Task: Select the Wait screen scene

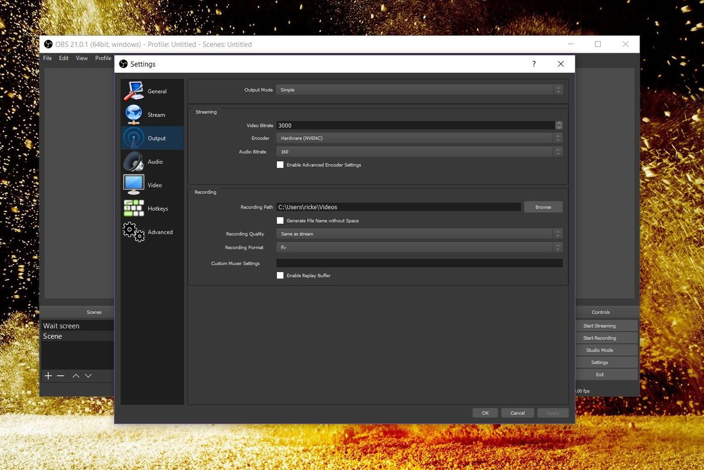Action: (62, 325)
